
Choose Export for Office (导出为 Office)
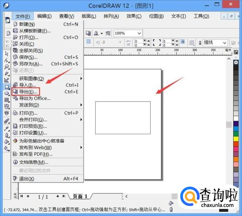[x=48, y=98]
